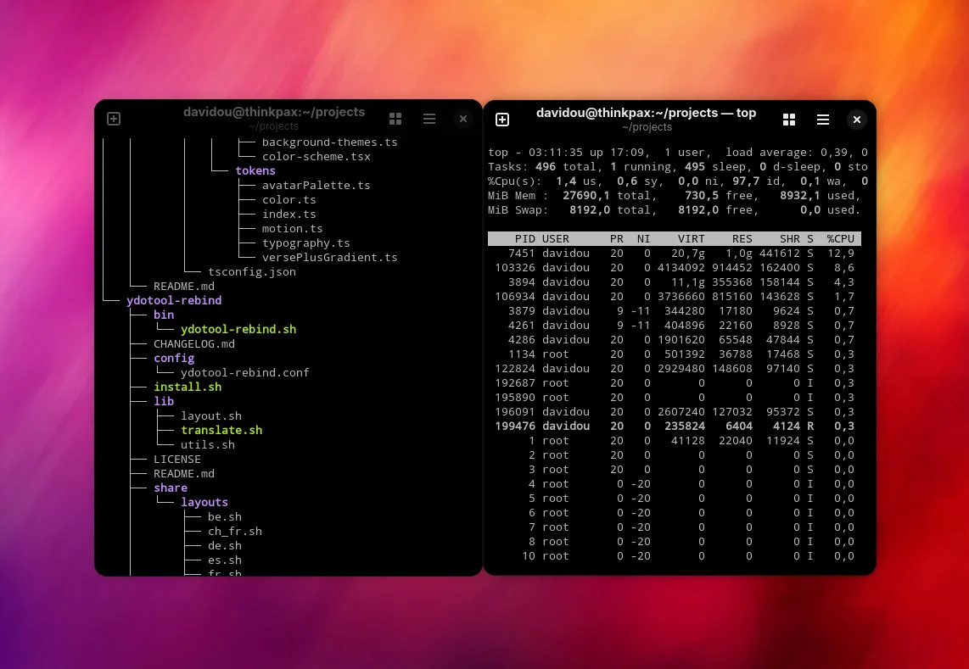Click the ydotool-rebind directory name
This screenshot has width=969, height=669.
pyautogui.click(x=174, y=300)
